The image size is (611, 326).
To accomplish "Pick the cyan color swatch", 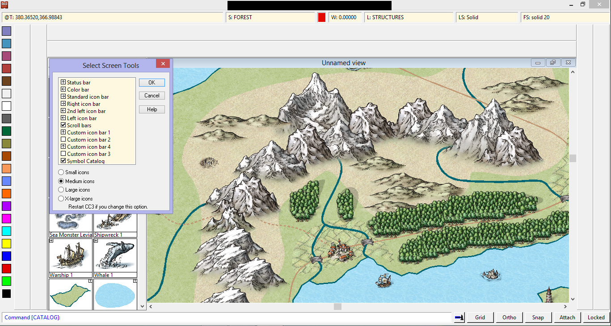I will (x=6, y=231).
